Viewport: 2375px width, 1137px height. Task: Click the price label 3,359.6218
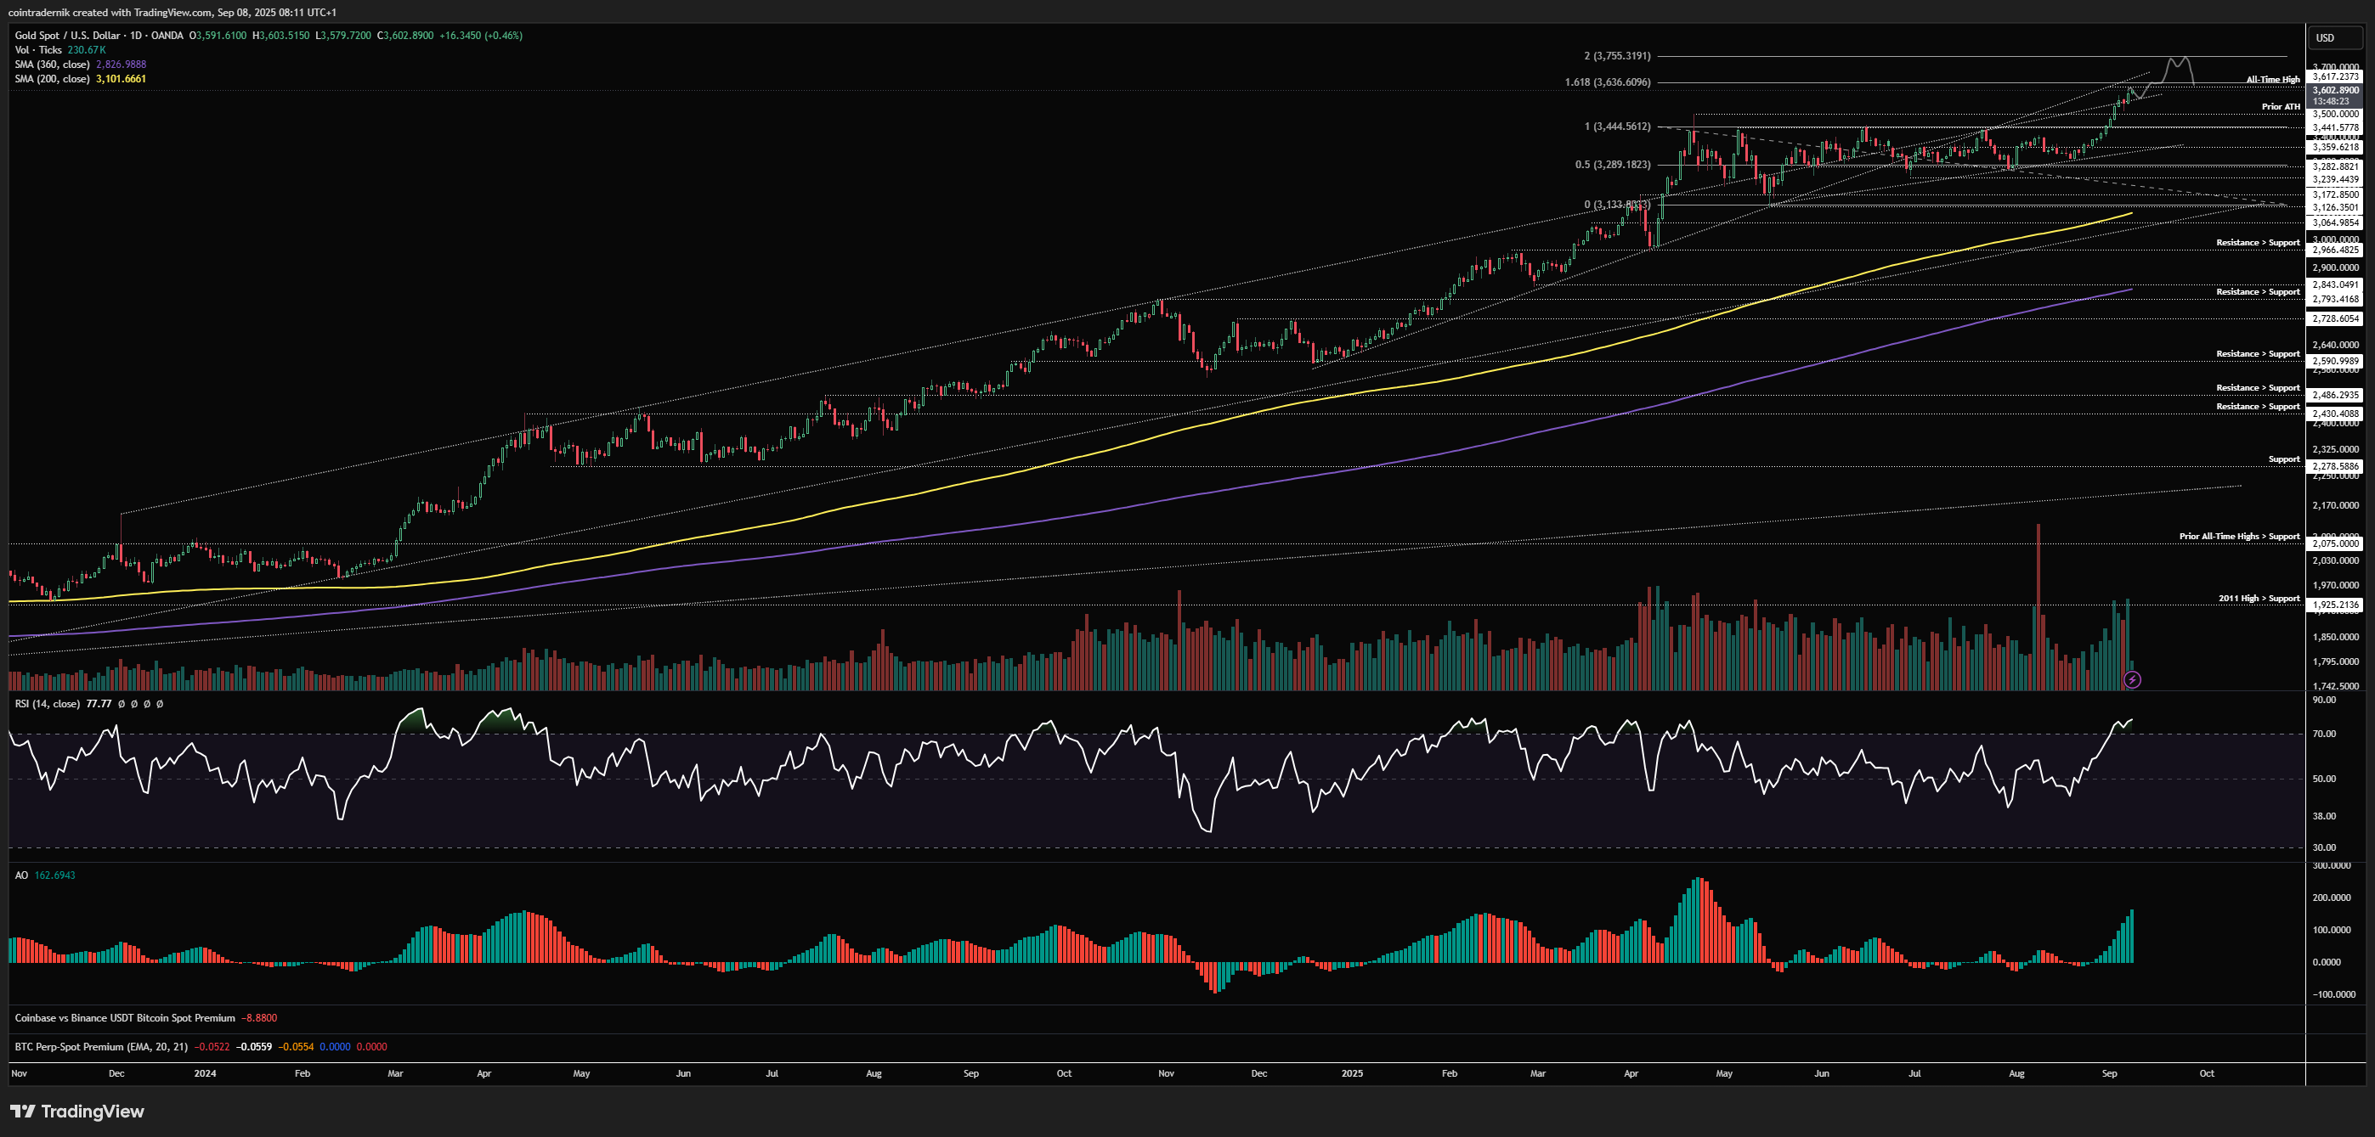tap(2335, 148)
